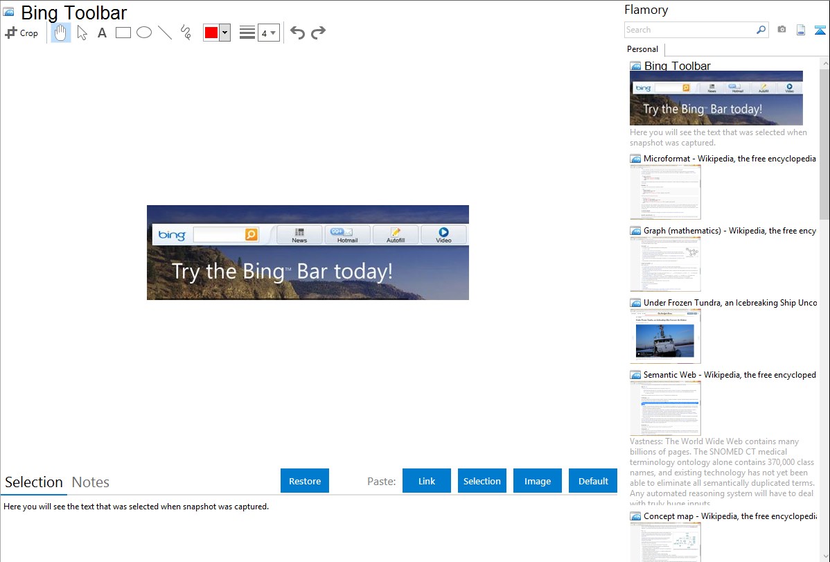Choose the straight line tool
830x562 pixels.
(x=165, y=33)
